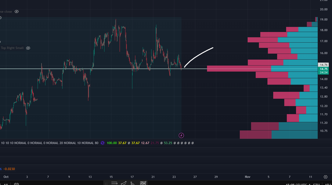Click the 12.20 price axis label

tap(324, 106)
